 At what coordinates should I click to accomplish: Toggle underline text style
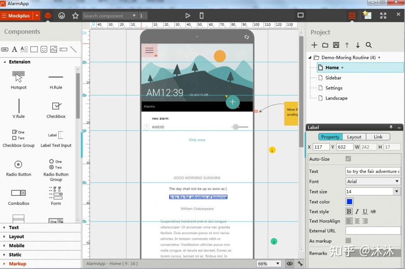365,212
